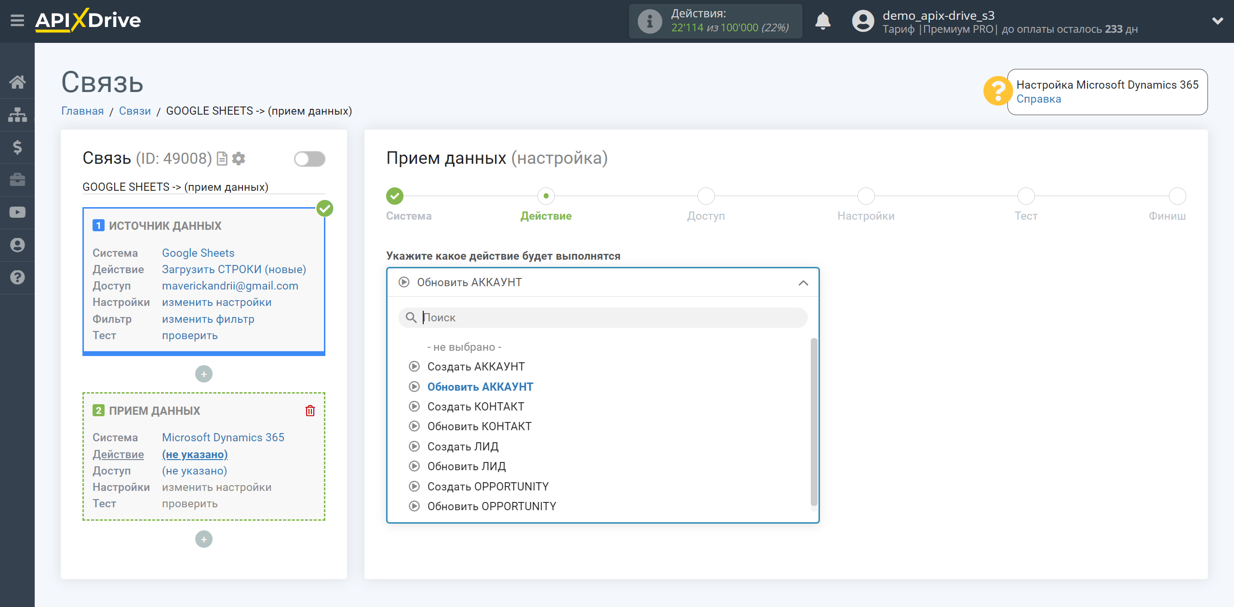Open the actions info icon

(x=649, y=21)
